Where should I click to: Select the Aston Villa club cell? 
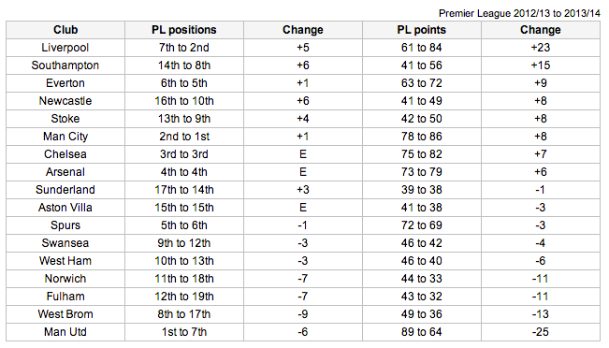tap(65, 208)
